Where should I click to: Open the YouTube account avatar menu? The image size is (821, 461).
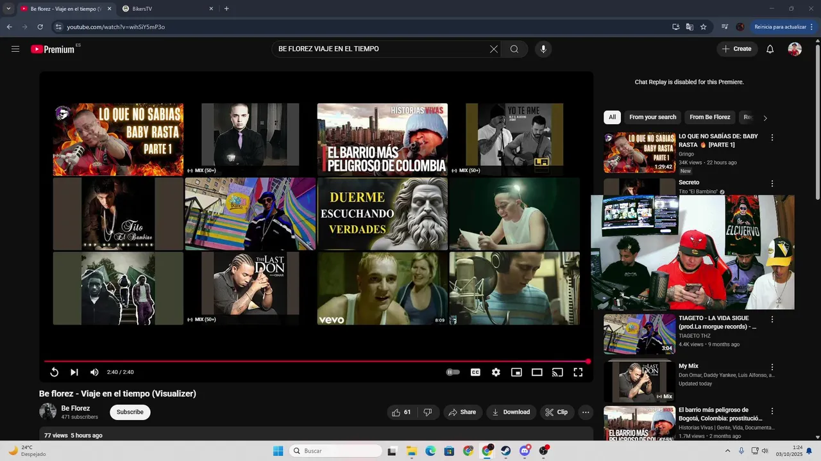795,49
